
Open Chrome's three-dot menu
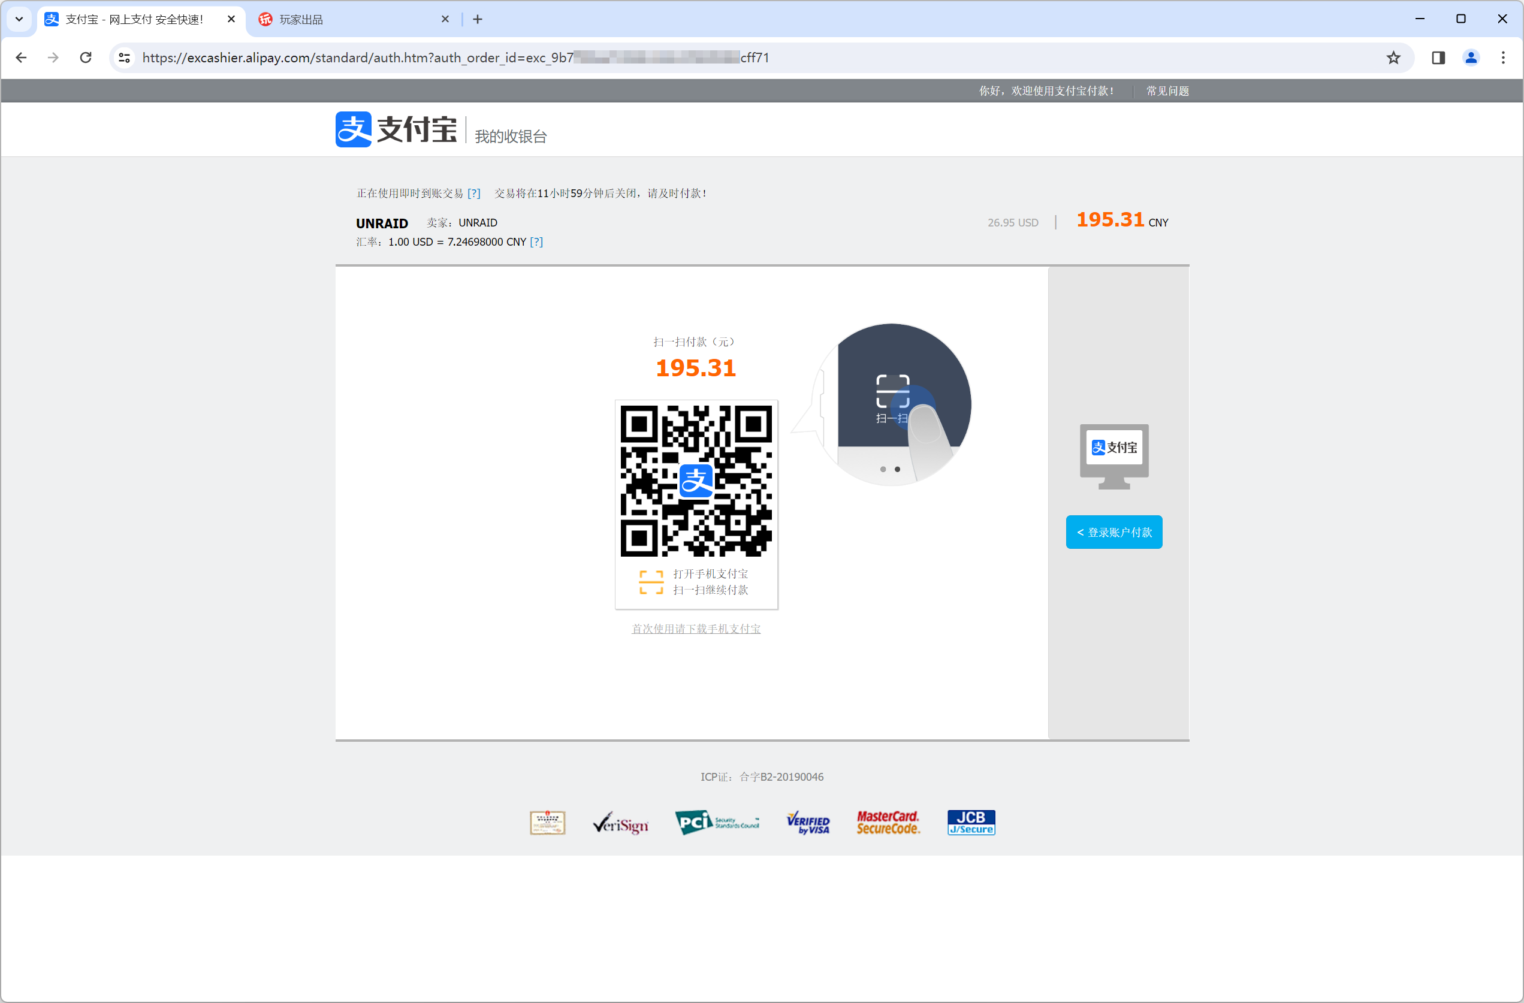[x=1503, y=58]
